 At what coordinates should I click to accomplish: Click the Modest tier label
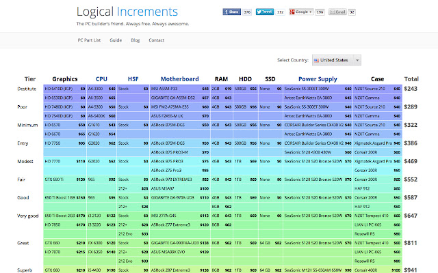tap(25, 161)
